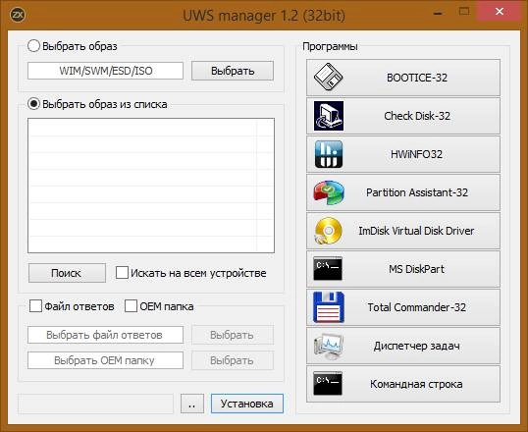Close the UWS manager window
Viewport: 528px width, 432px height.
pos(500,12)
